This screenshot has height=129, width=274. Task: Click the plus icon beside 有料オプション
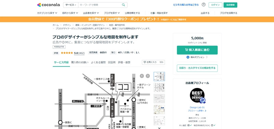click(188, 57)
